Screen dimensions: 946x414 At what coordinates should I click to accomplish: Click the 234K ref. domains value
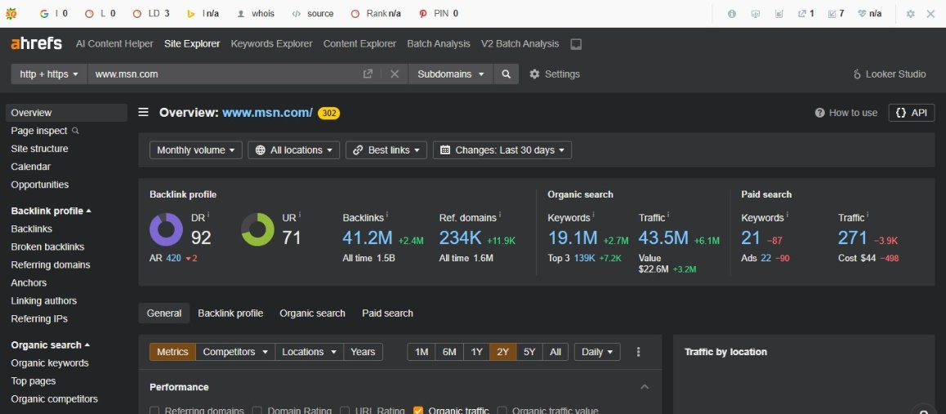(x=460, y=238)
